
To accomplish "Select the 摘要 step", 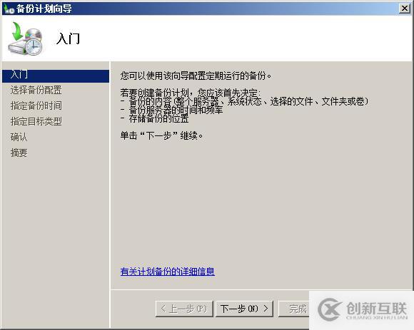I will [19, 153].
